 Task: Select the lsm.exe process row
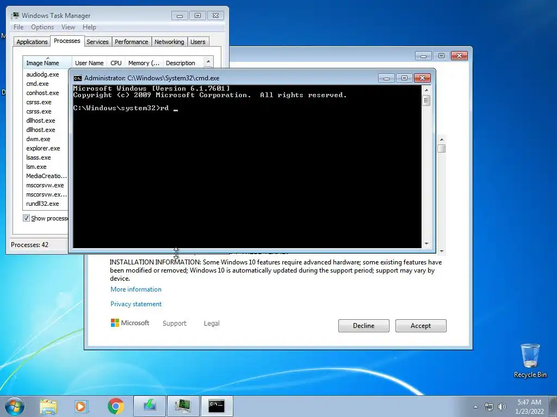45,167
